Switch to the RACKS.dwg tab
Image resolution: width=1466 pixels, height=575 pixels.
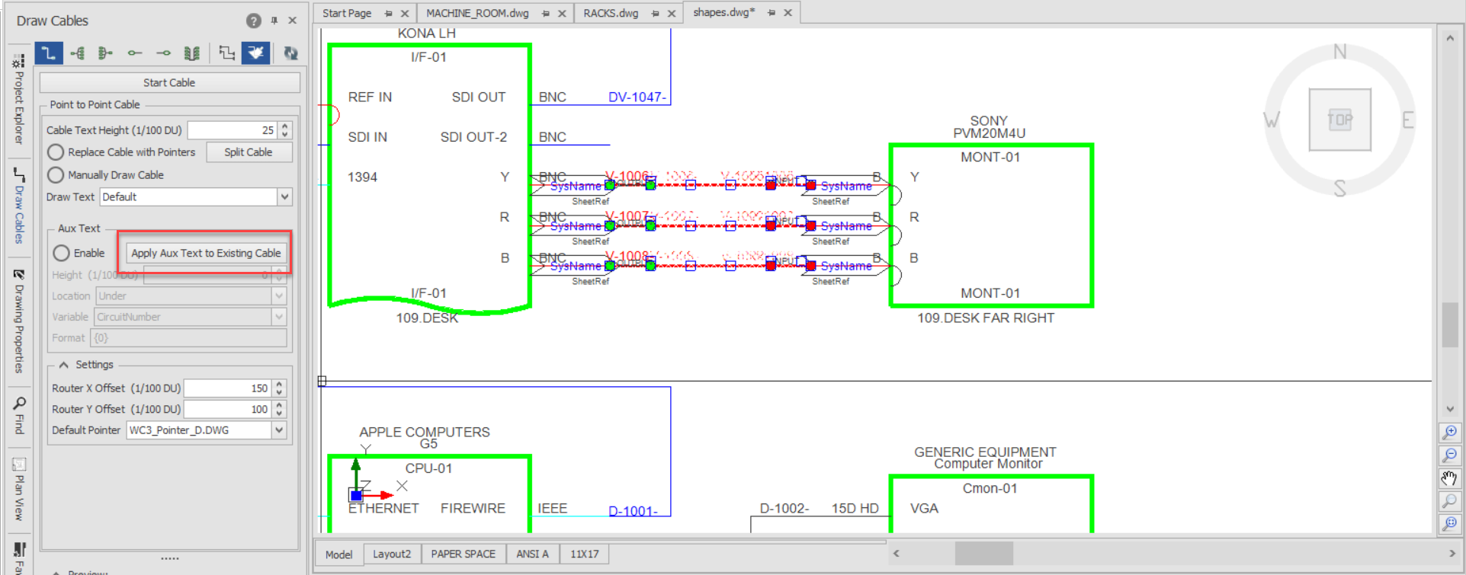click(611, 13)
